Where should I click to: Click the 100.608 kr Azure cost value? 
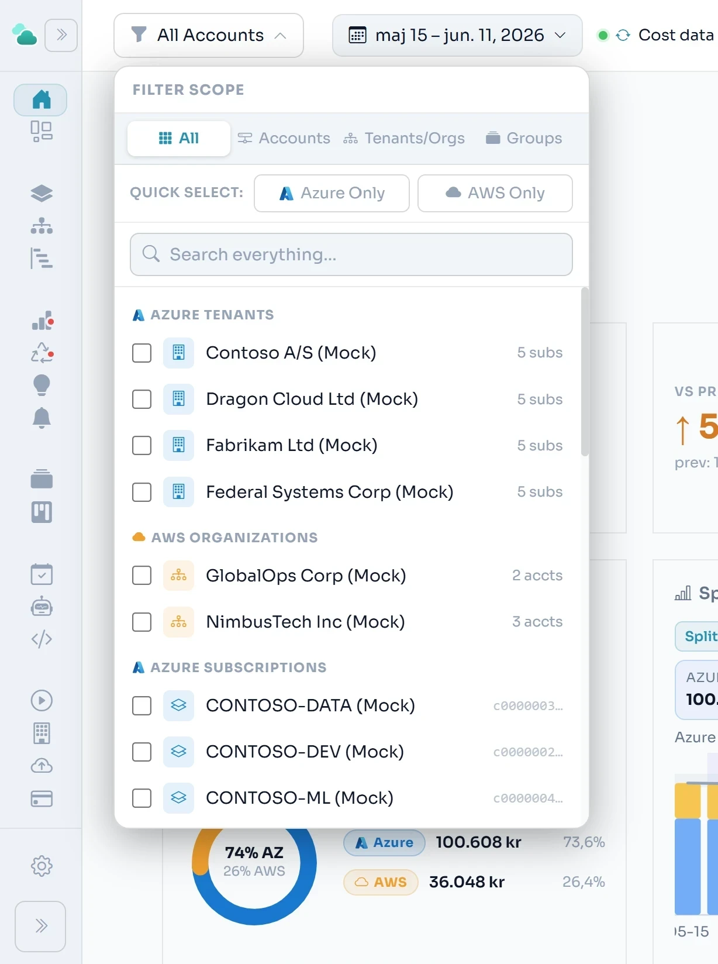[478, 842]
